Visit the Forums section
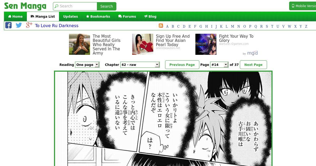Screen dimensions: 316x166 click(x=127, y=16)
